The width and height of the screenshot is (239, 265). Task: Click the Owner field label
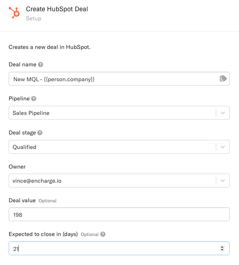coord(17,167)
